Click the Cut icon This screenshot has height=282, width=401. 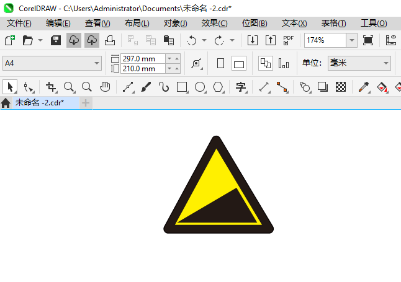click(x=132, y=40)
